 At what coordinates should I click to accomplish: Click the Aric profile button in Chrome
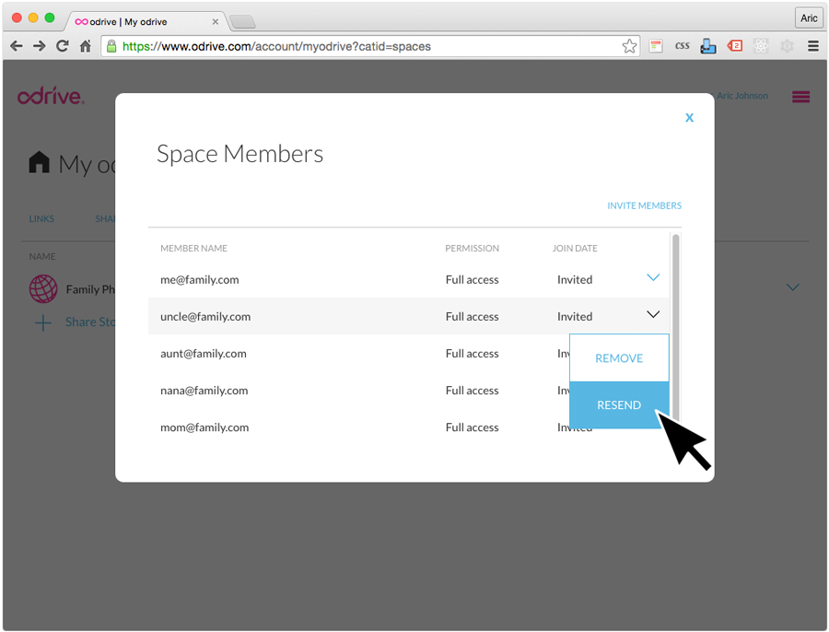809,18
